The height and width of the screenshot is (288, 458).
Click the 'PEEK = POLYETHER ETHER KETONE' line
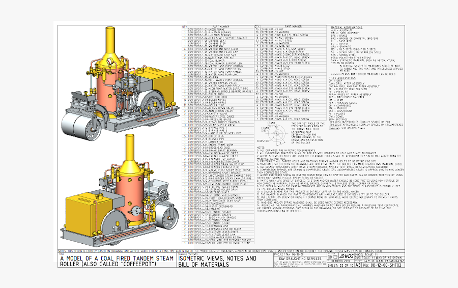coord(351,57)
